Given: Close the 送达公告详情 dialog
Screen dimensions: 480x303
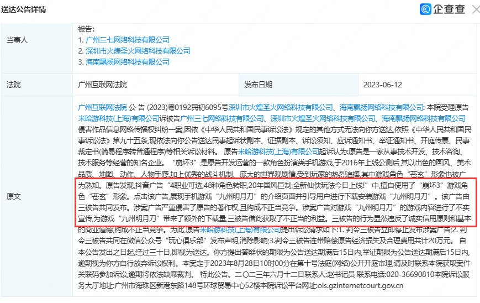Looking at the screenshot, I should pos(476,9).
